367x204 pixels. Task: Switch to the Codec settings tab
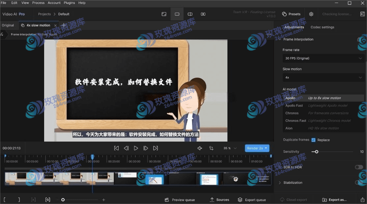point(322,27)
